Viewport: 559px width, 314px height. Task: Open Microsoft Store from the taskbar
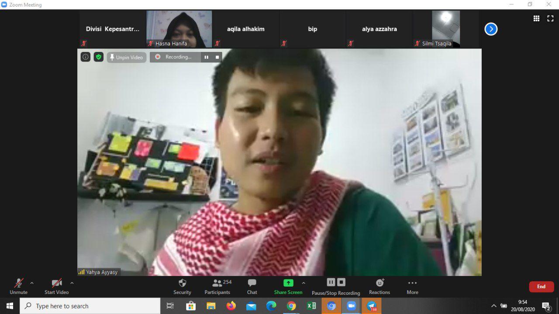pyautogui.click(x=191, y=306)
